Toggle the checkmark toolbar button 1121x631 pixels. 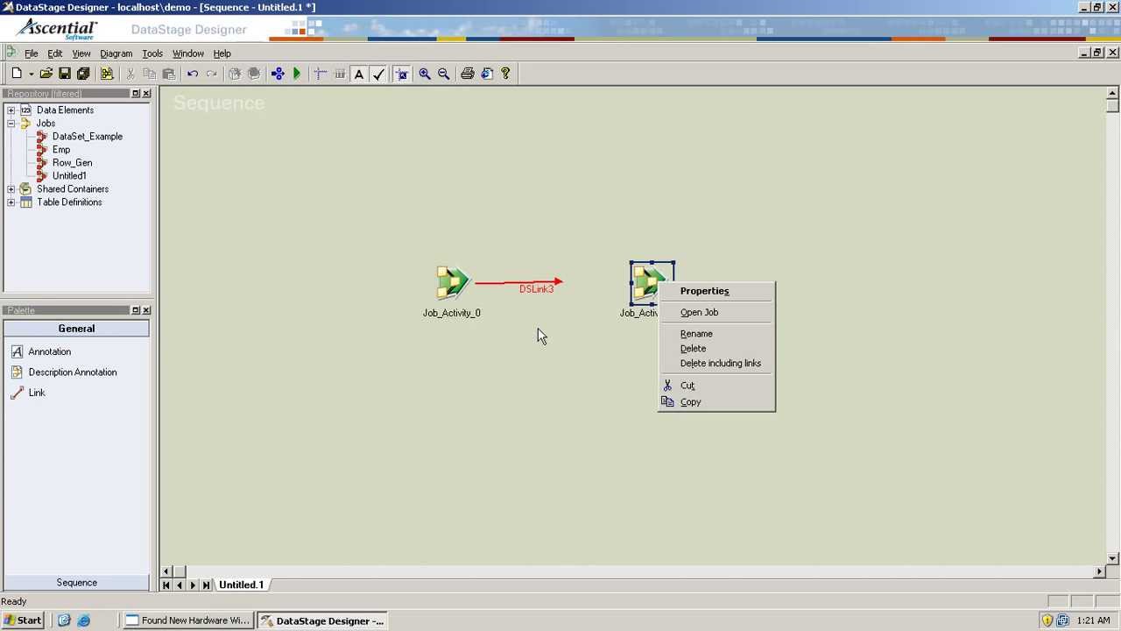378,74
